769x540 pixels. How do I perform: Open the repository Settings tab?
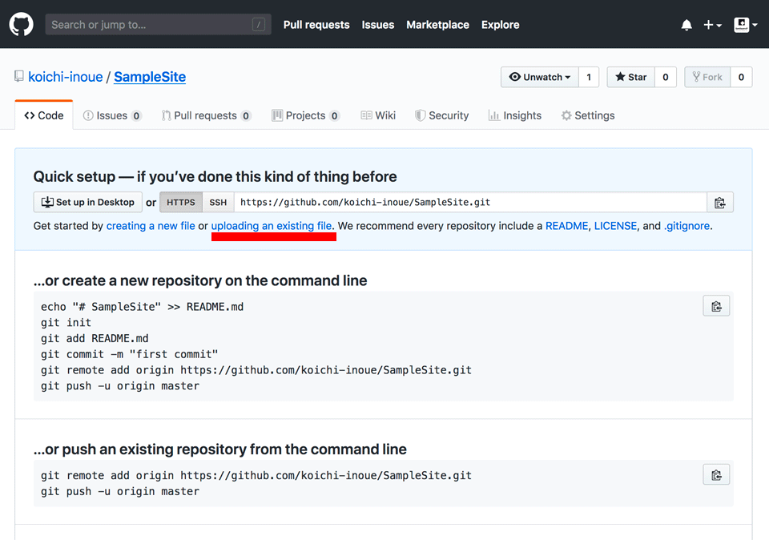click(587, 115)
